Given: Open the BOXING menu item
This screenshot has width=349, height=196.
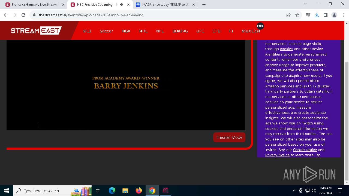Looking at the screenshot, I should click(180, 31).
